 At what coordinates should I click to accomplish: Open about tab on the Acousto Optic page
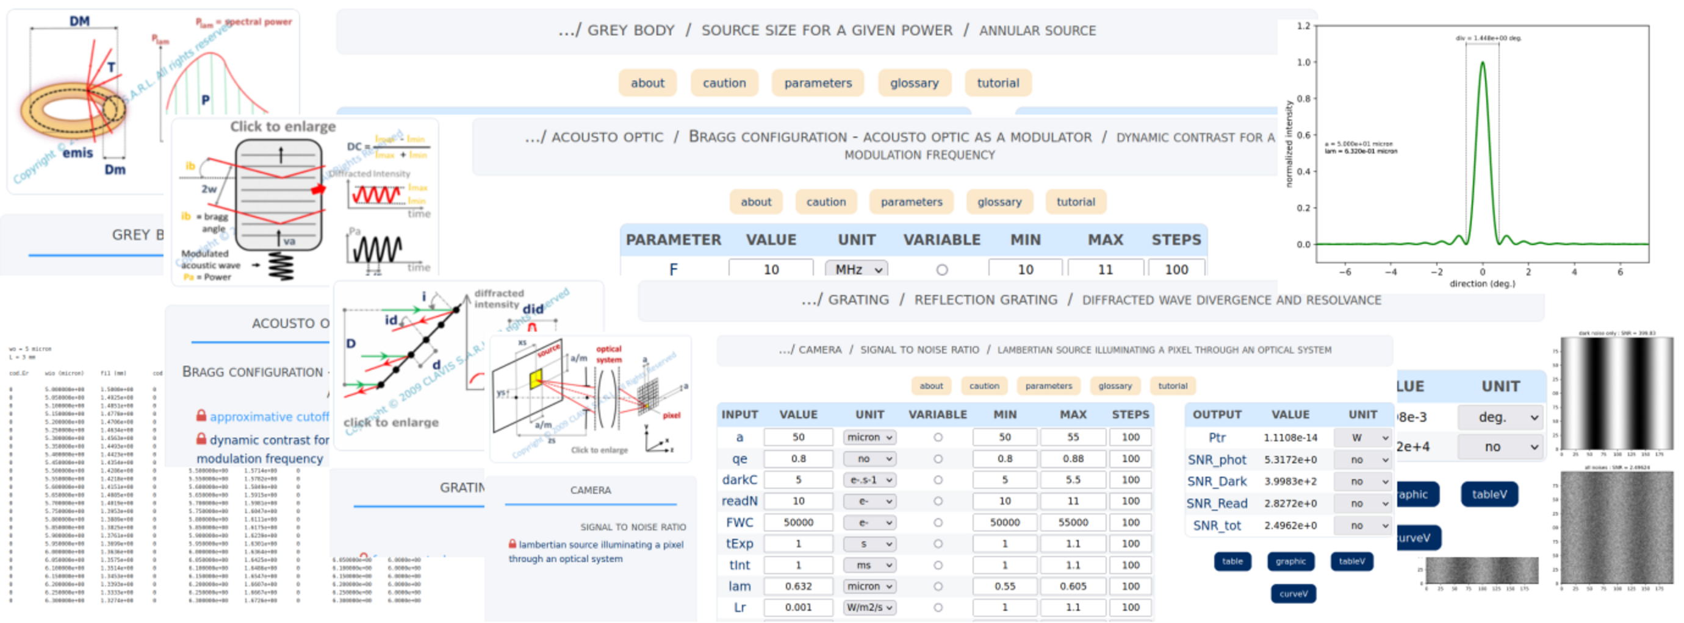pos(756,202)
